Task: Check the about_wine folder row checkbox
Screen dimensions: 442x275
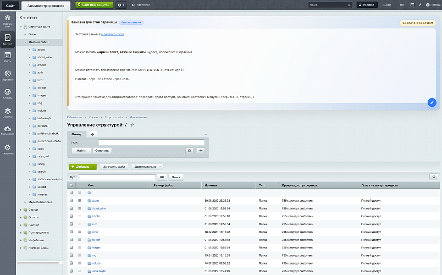Action: pyautogui.click(x=72, y=208)
